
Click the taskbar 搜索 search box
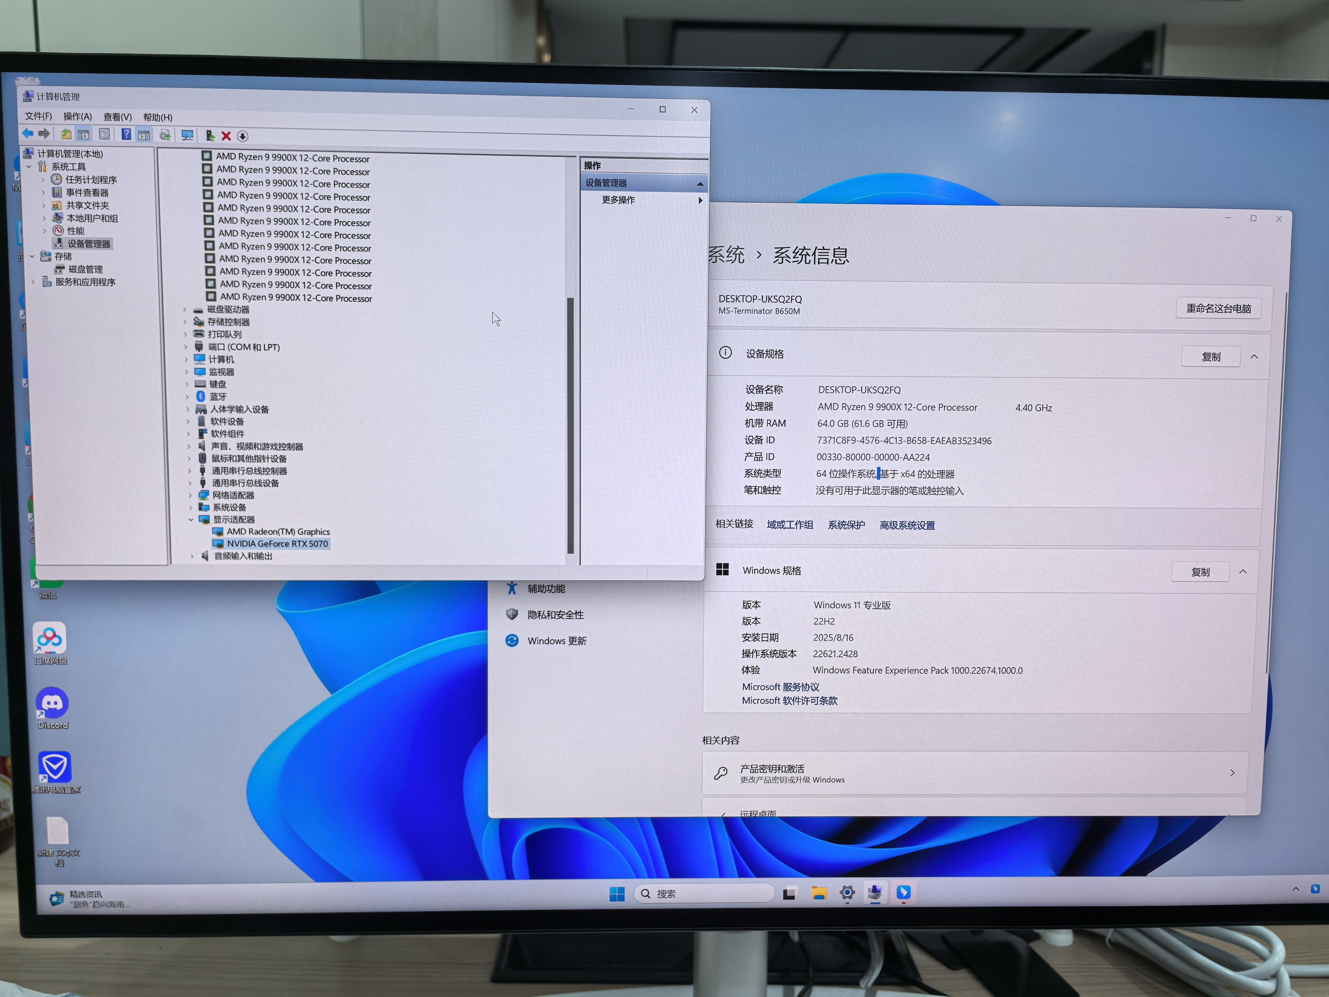(x=703, y=894)
